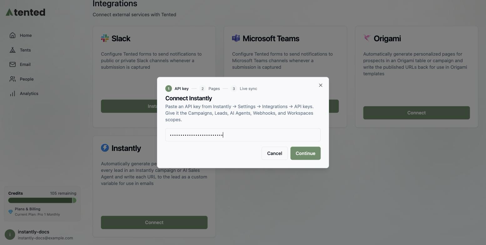Click the 'Slack' card title
Screen dimensions: 486x245
tap(121, 38)
